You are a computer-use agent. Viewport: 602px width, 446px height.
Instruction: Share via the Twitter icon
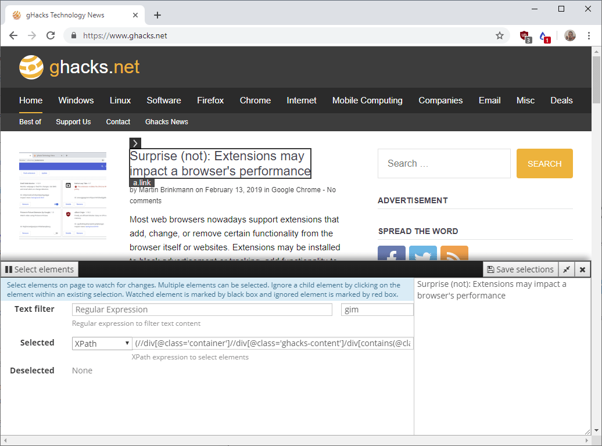click(x=422, y=253)
